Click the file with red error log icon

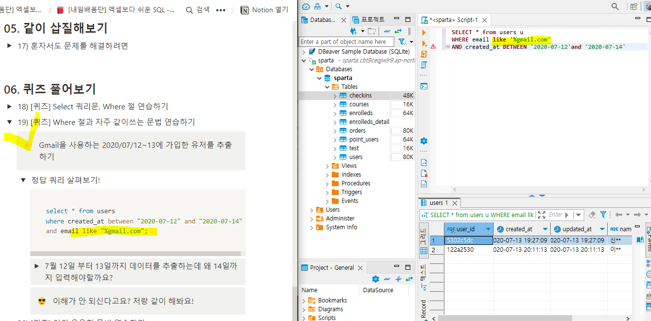(x=423, y=173)
